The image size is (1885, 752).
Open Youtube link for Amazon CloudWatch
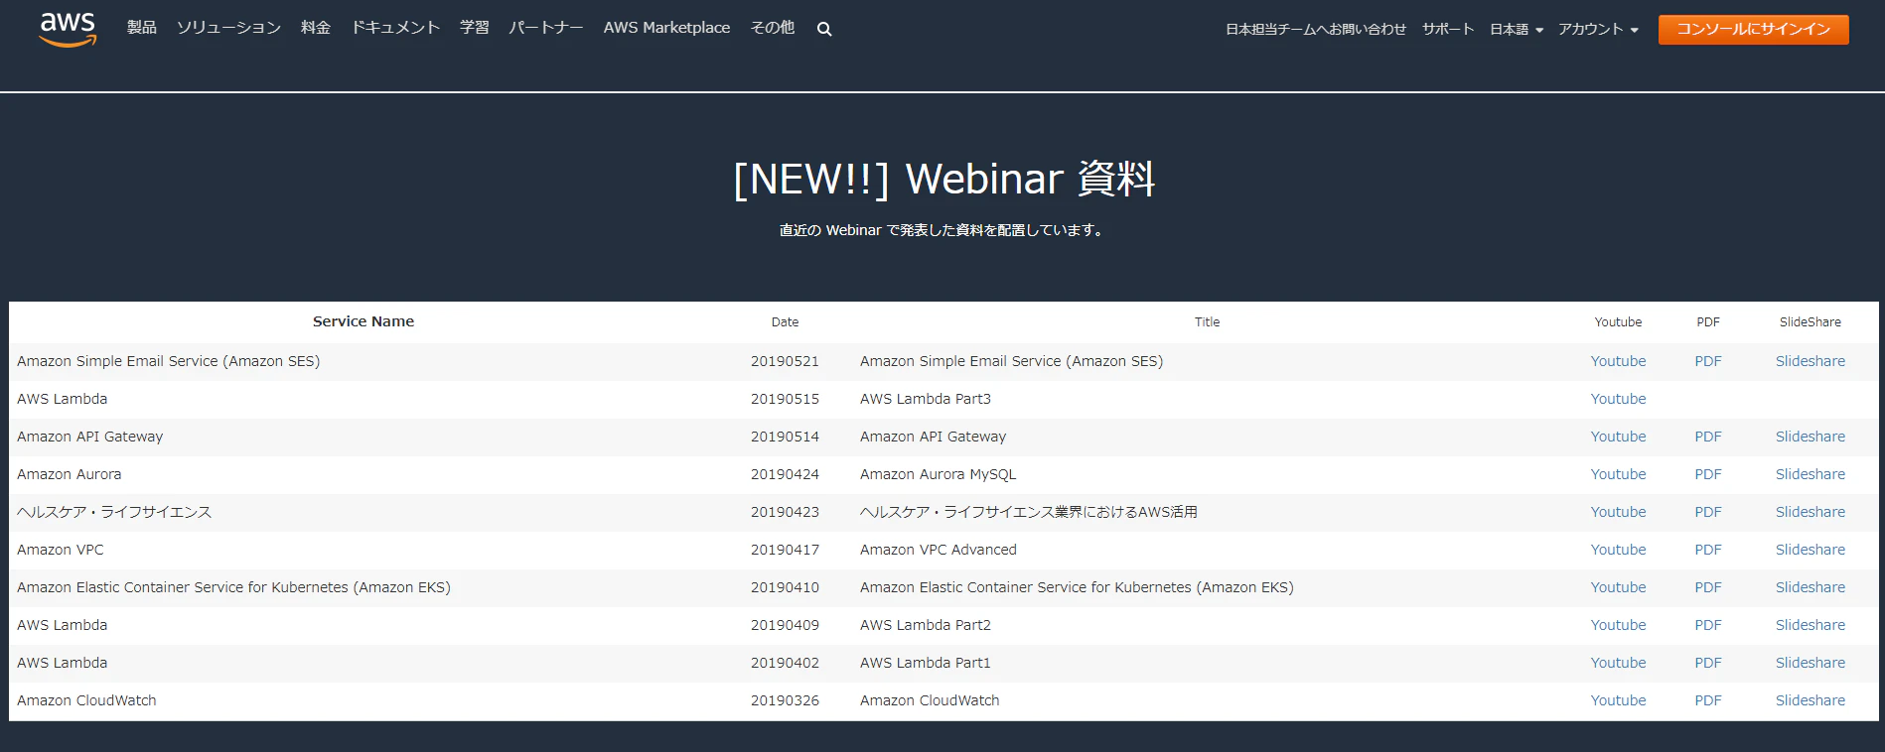1618,700
